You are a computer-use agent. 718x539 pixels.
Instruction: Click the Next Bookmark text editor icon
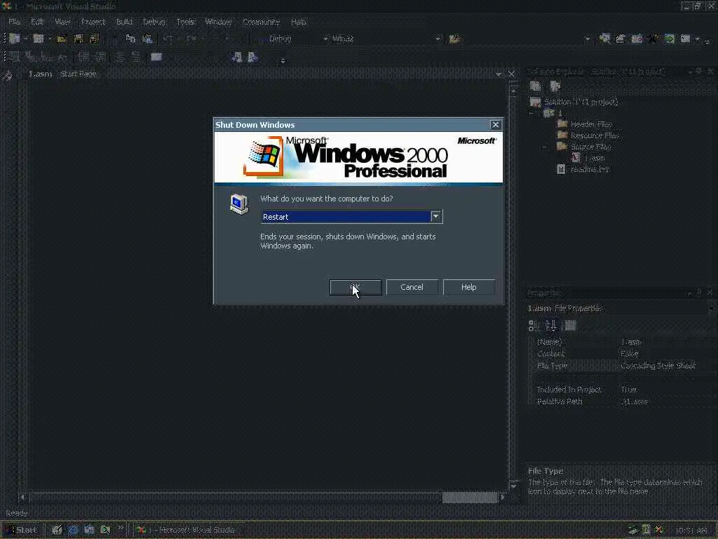point(252,57)
